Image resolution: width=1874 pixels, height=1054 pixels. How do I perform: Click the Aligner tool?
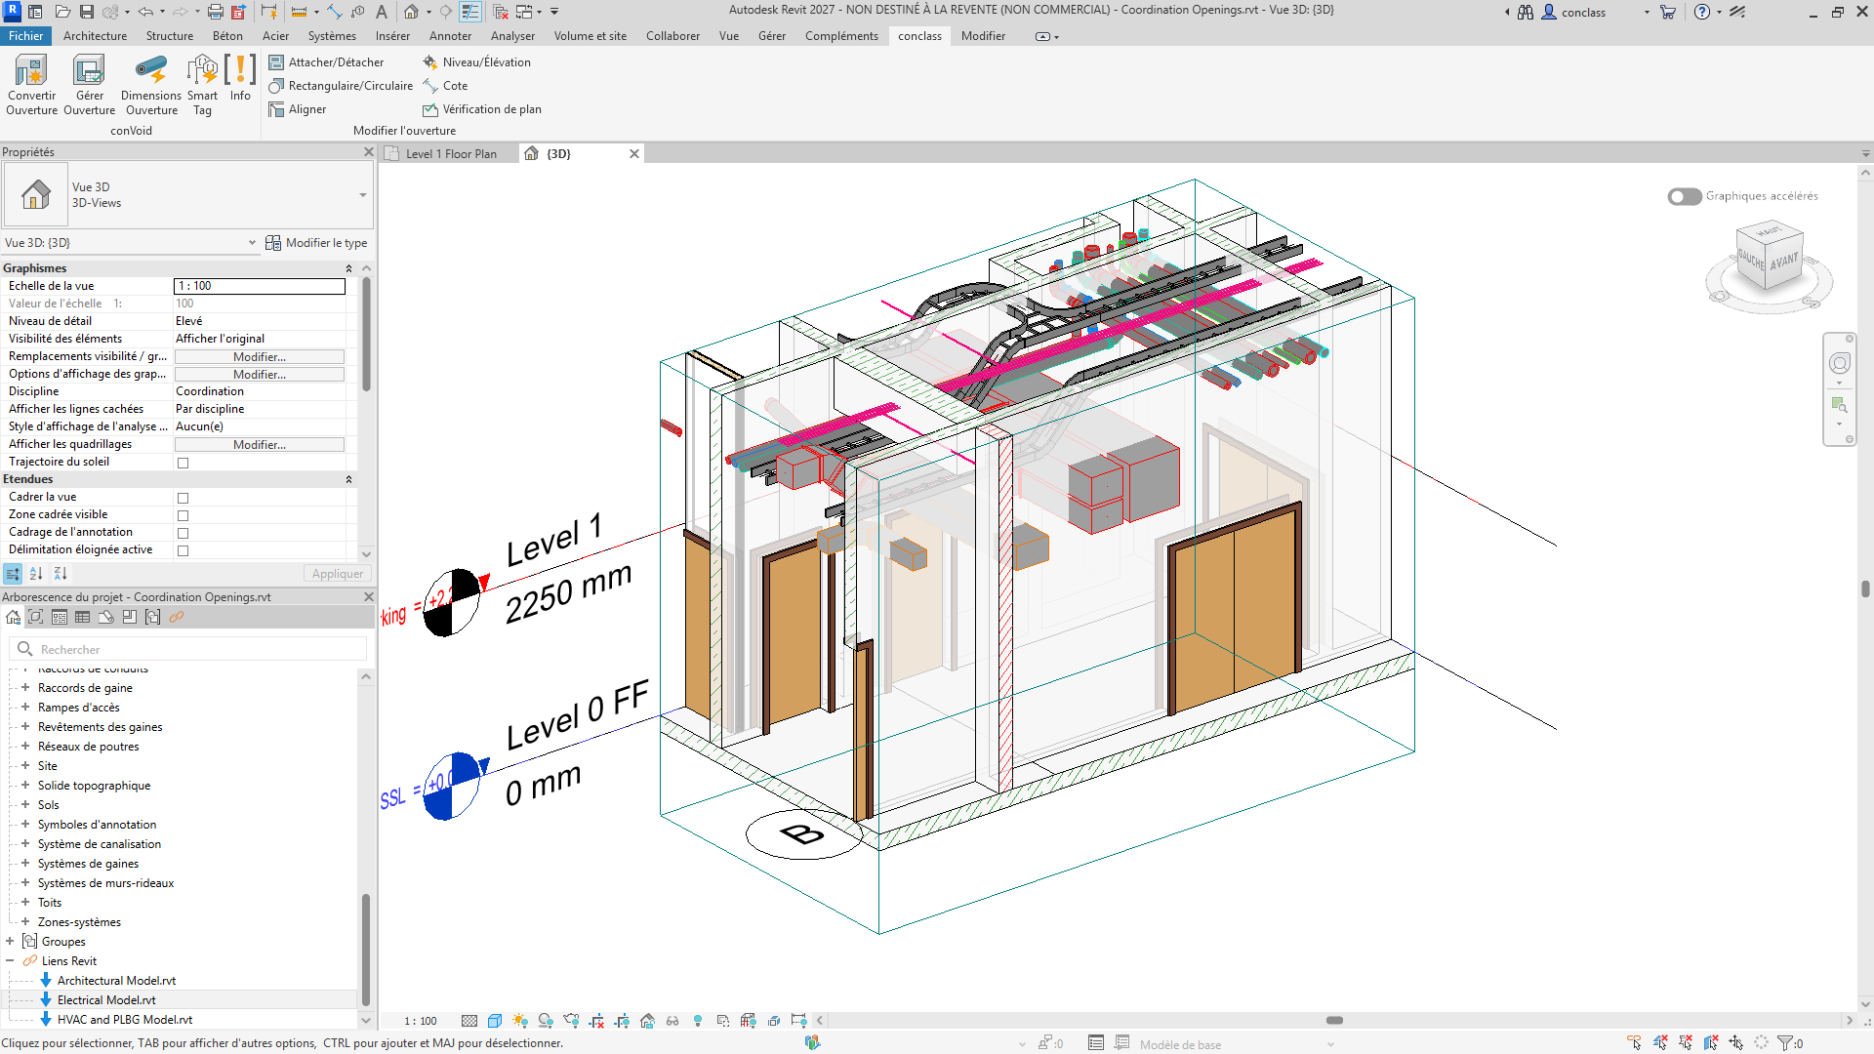pyautogui.click(x=298, y=109)
